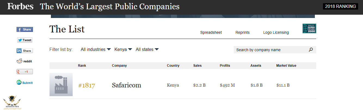Select the #1817 rank link
The width and height of the screenshot is (363, 110).
tap(87, 85)
